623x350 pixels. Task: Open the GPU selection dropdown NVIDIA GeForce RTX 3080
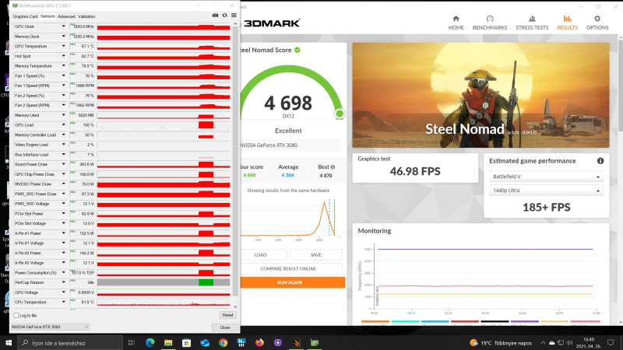click(x=50, y=327)
